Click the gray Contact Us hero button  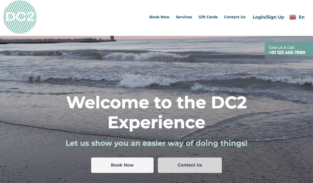pyautogui.click(x=190, y=165)
